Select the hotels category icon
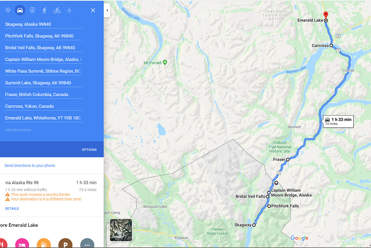This screenshot has height=248, width=371. (x=22, y=243)
